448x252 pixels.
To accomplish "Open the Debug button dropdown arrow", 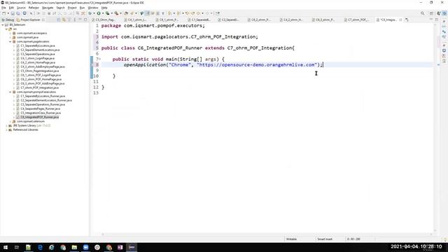I will tap(94, 13).
